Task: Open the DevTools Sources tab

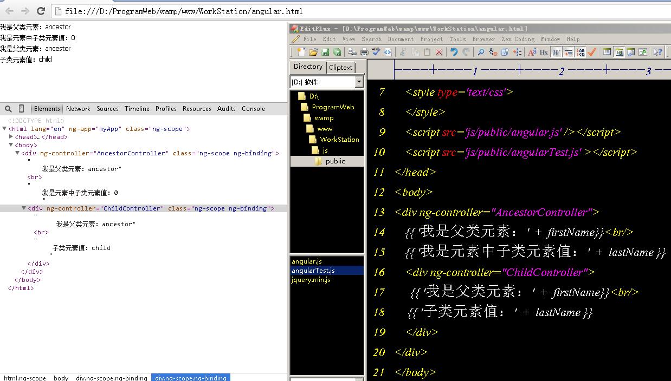Action: [107, 109]
